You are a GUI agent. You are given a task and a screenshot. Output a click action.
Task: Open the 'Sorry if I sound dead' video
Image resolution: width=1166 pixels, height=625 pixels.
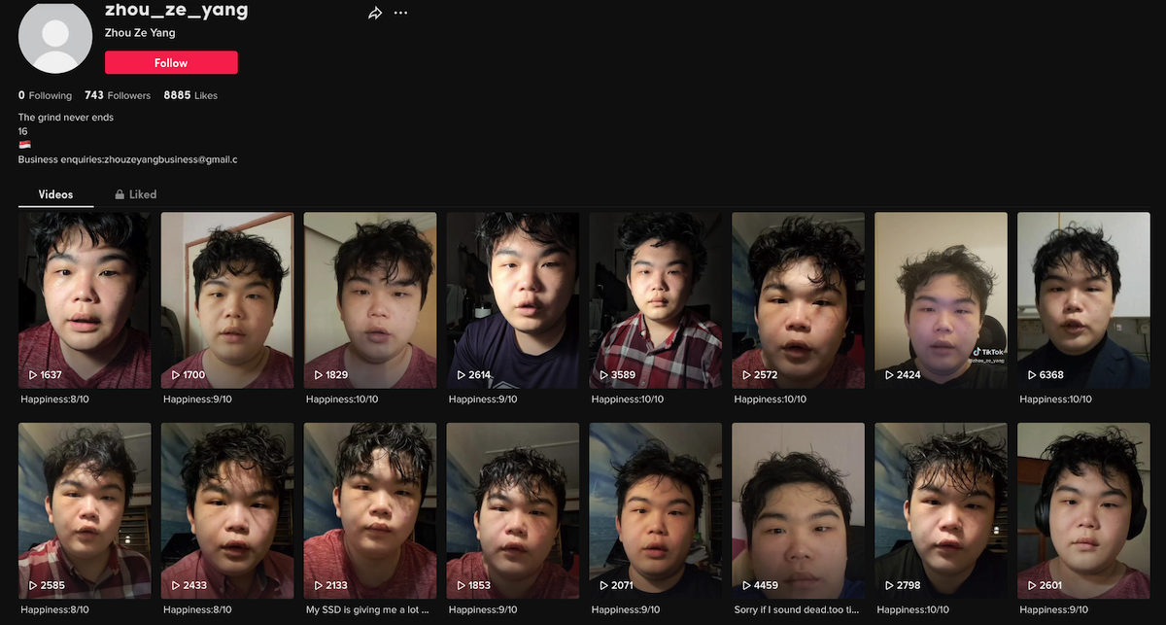(x=797, y=510)
